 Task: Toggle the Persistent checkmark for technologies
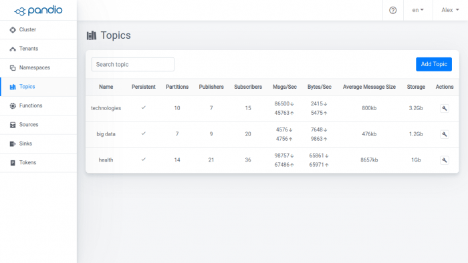pos(144,107)
